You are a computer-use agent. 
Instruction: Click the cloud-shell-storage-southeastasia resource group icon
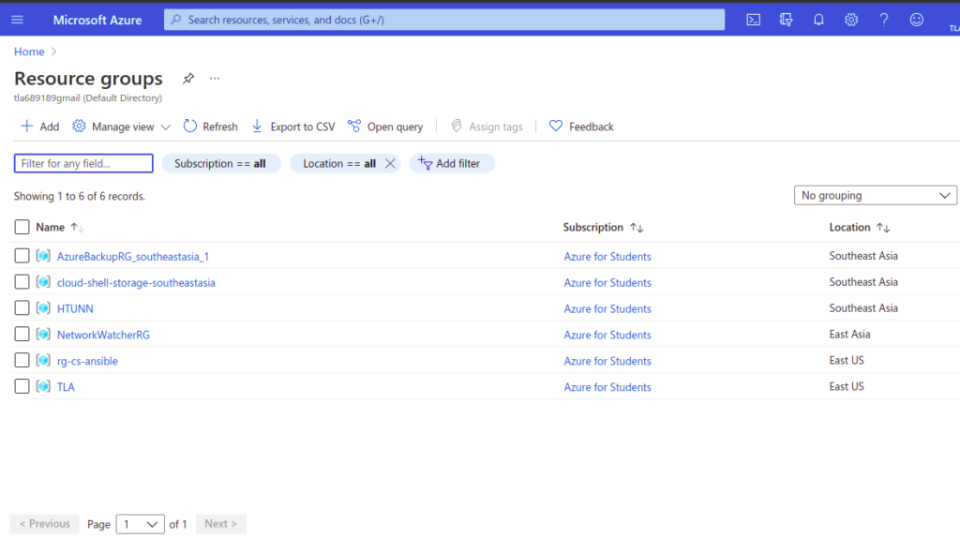[43, 282]
